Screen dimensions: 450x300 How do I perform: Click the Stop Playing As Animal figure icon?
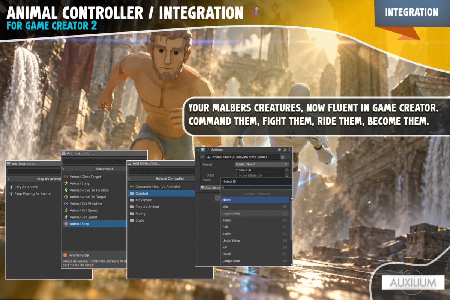tap(11, 193)
